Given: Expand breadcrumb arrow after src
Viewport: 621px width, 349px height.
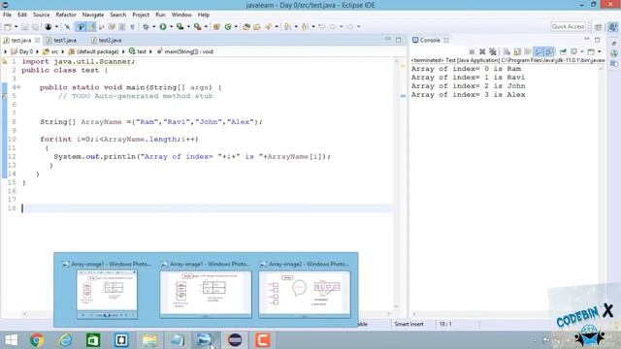Looking at the screenshot, I should tap(62, 51).
